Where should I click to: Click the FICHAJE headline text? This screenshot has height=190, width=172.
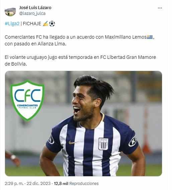coord(32,24)
